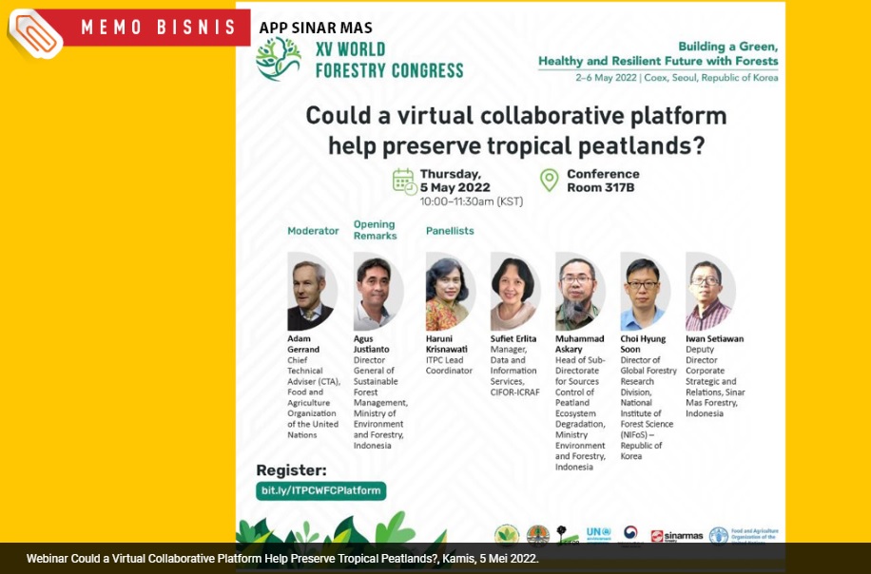Click the UN Environment logo
This screenshot has width=871, height=574.
tap(597, 535)
